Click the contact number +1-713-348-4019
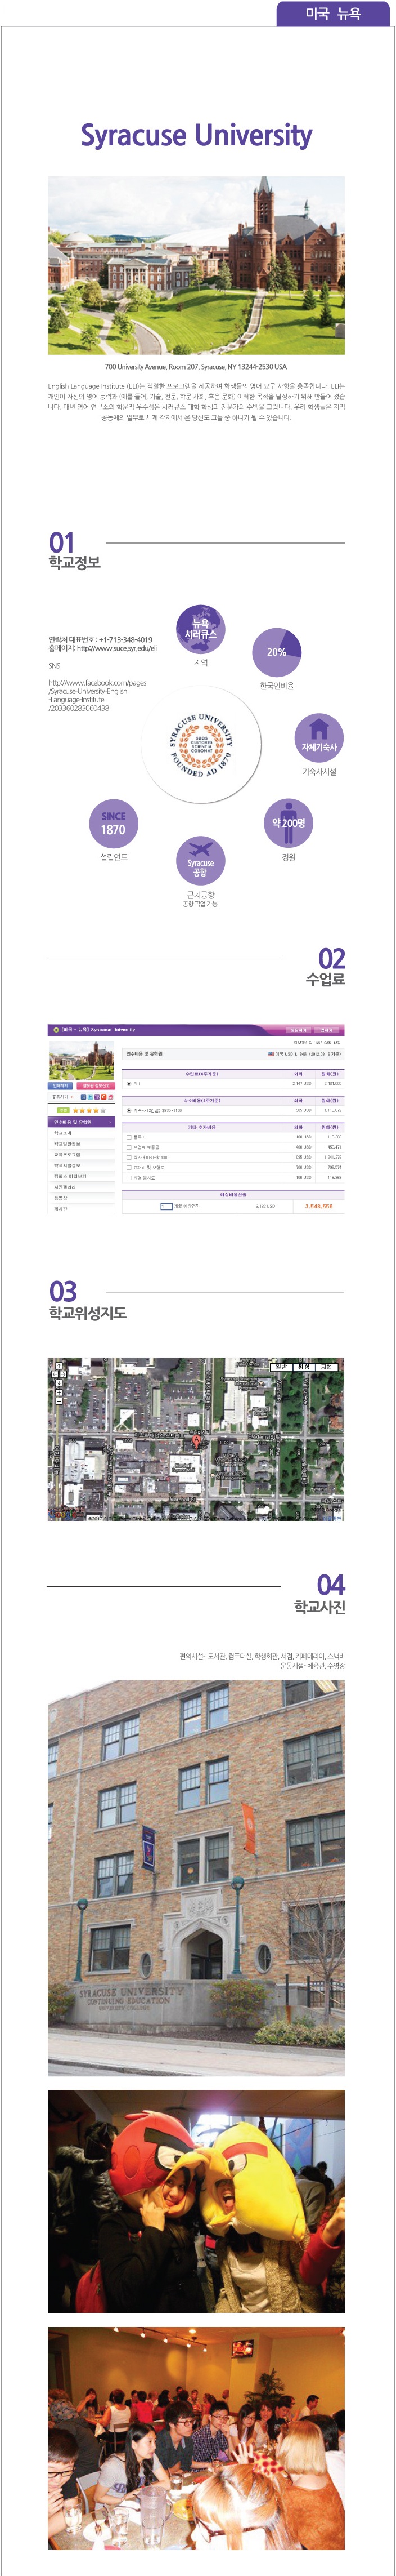Viewport: 396px width, 2576px height. tap(125, 639)
